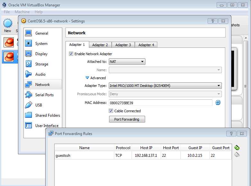Click the Protocol column header

click(x=123, y=148)
